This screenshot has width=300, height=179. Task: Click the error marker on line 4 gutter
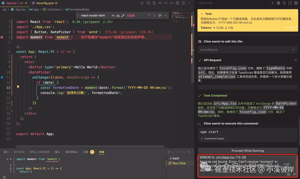[x=2, y=37]
